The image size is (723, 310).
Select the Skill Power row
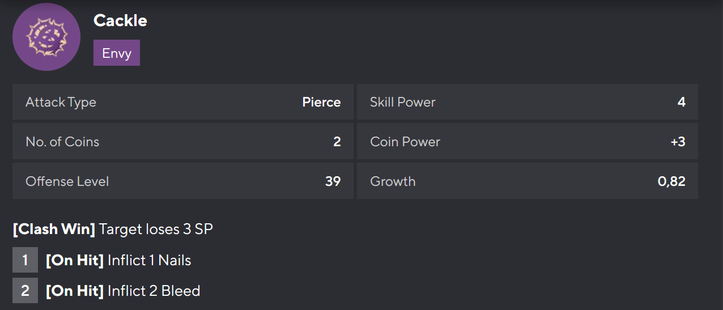click(x=527, y=102)
